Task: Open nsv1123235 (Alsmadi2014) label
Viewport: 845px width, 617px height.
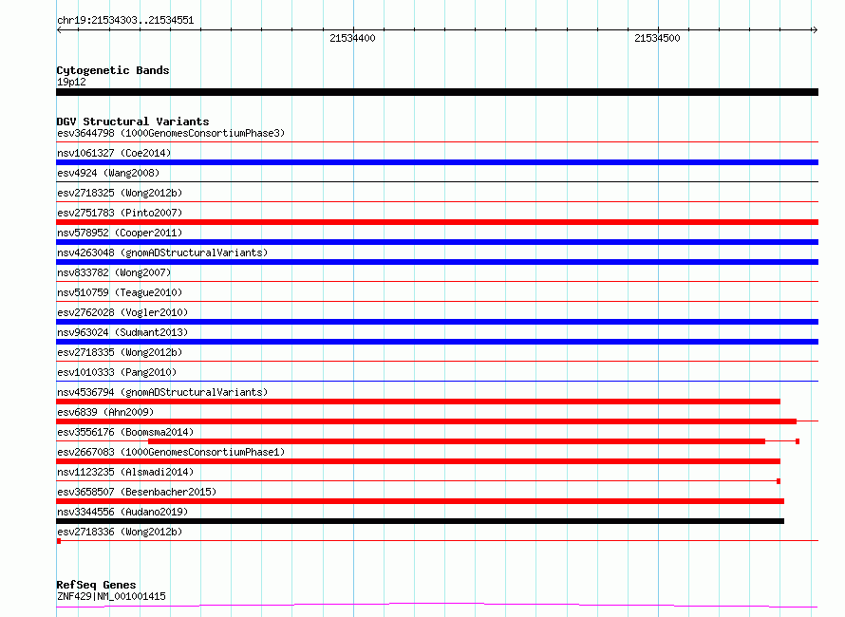Action: point(125,472)
